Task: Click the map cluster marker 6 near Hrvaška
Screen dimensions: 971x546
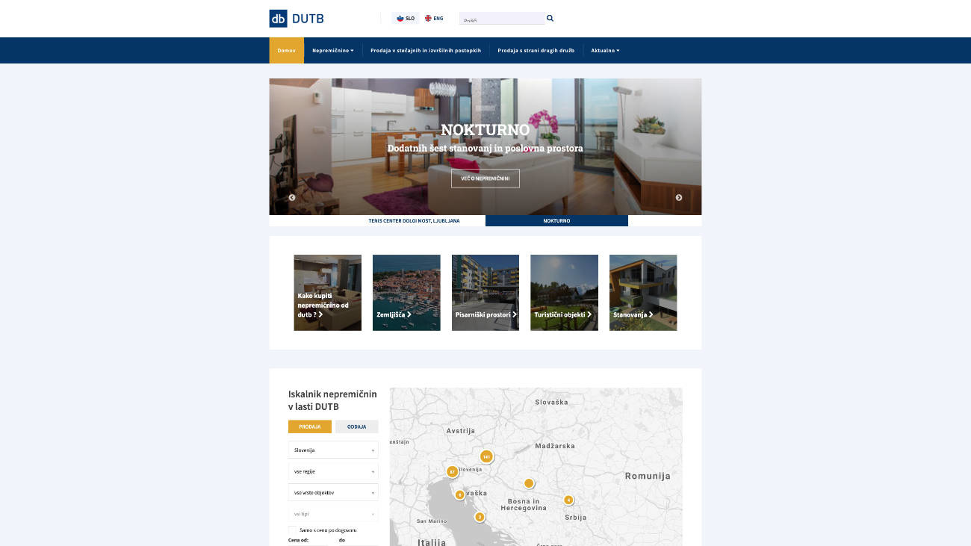Action: point(459,494)
